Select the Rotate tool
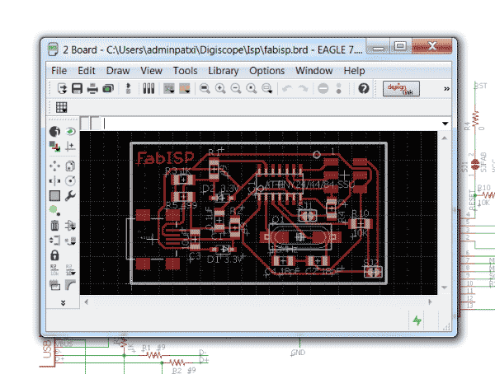 click(x=70, y=181)
